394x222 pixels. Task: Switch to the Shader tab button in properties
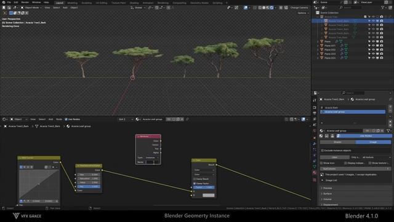(337, 142)
